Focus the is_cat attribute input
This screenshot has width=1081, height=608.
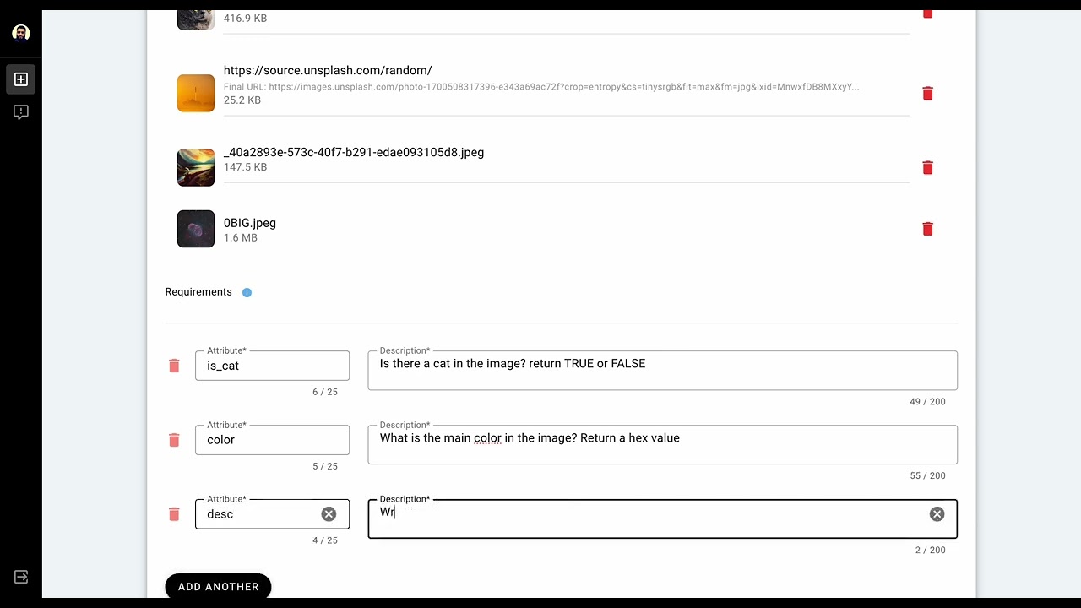(x=272, y=366)
